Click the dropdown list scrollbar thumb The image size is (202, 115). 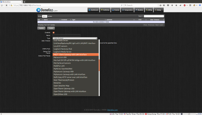click(x=99, y=65)
